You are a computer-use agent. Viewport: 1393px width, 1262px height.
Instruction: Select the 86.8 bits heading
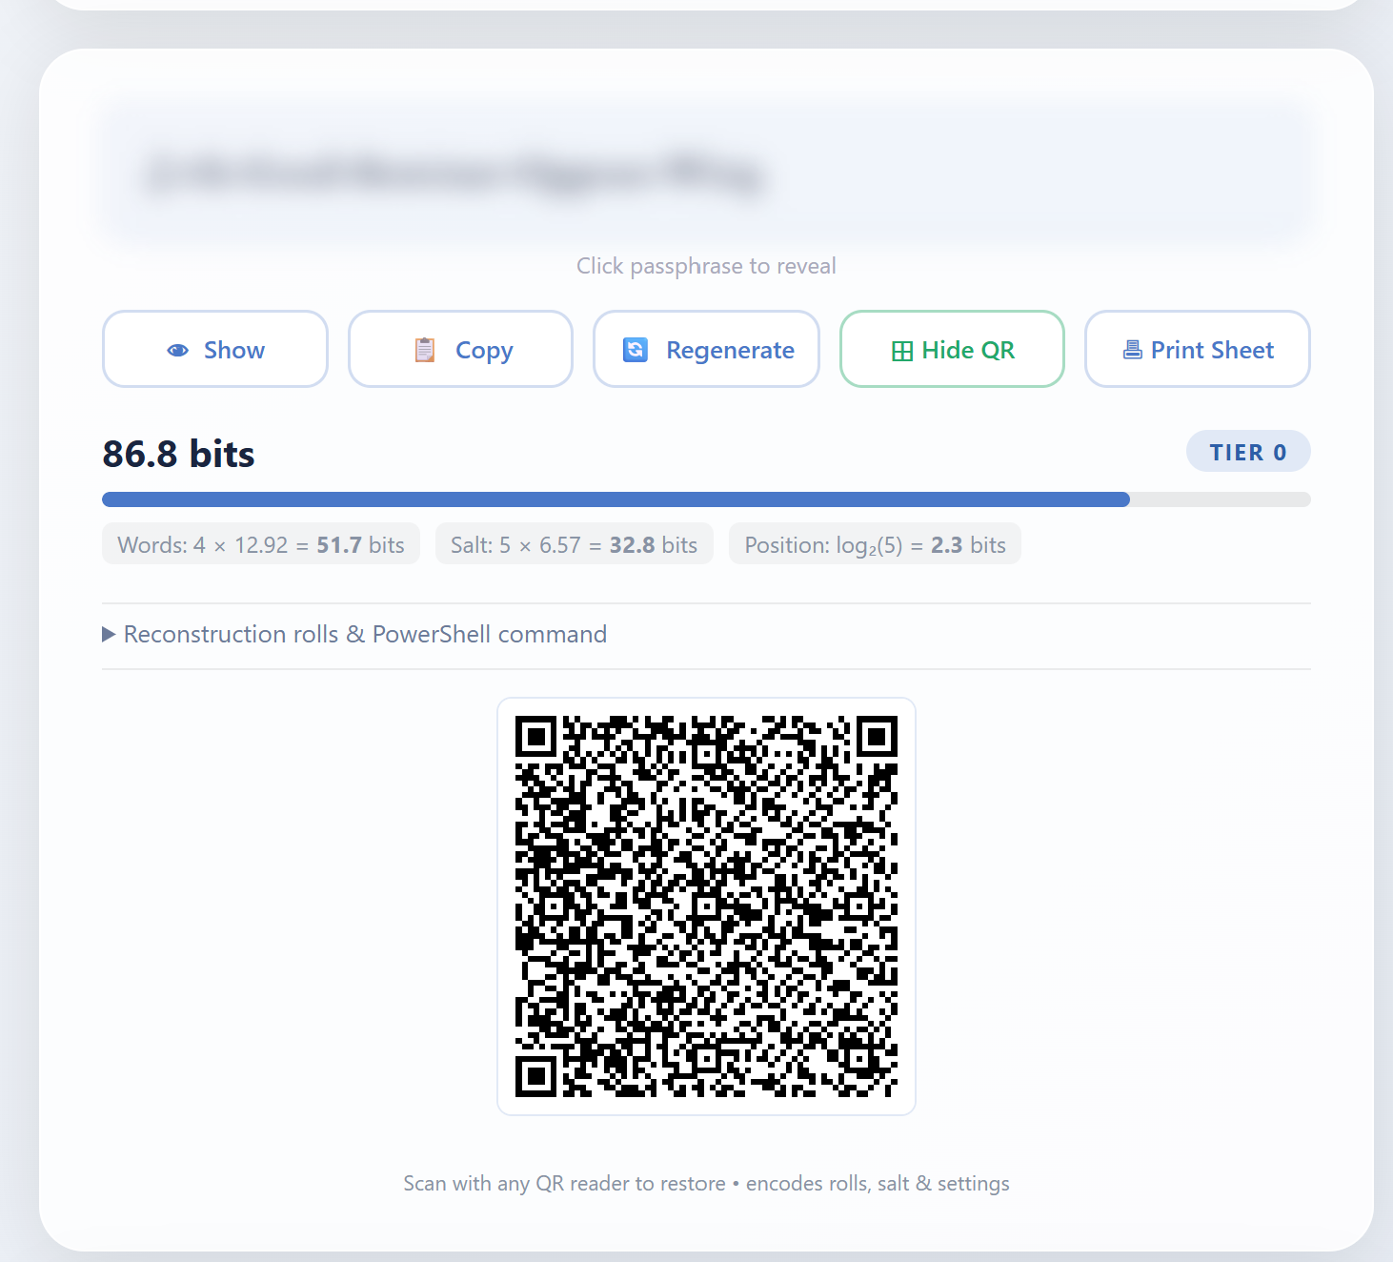point(178,454)
